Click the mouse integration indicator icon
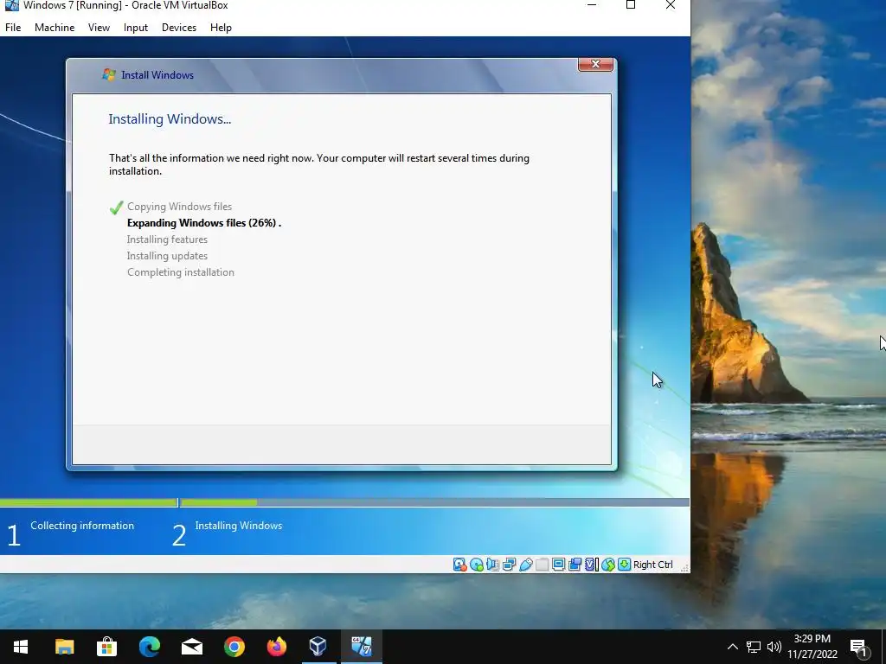The width and height of the screenshot is (886, 664). pos(608,565)
